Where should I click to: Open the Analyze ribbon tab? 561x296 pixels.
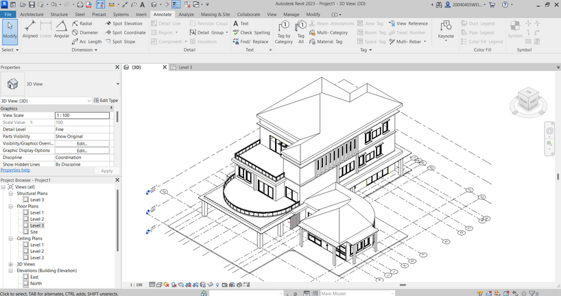click(x=188, y=14)
